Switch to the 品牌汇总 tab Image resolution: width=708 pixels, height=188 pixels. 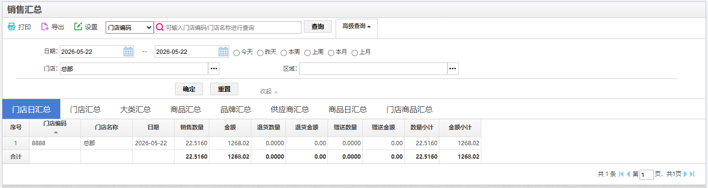(236, 109)
